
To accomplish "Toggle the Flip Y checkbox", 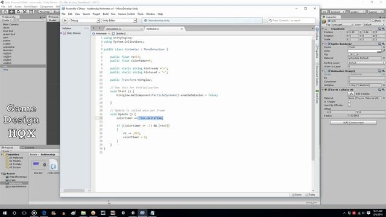I will point(355,54).
